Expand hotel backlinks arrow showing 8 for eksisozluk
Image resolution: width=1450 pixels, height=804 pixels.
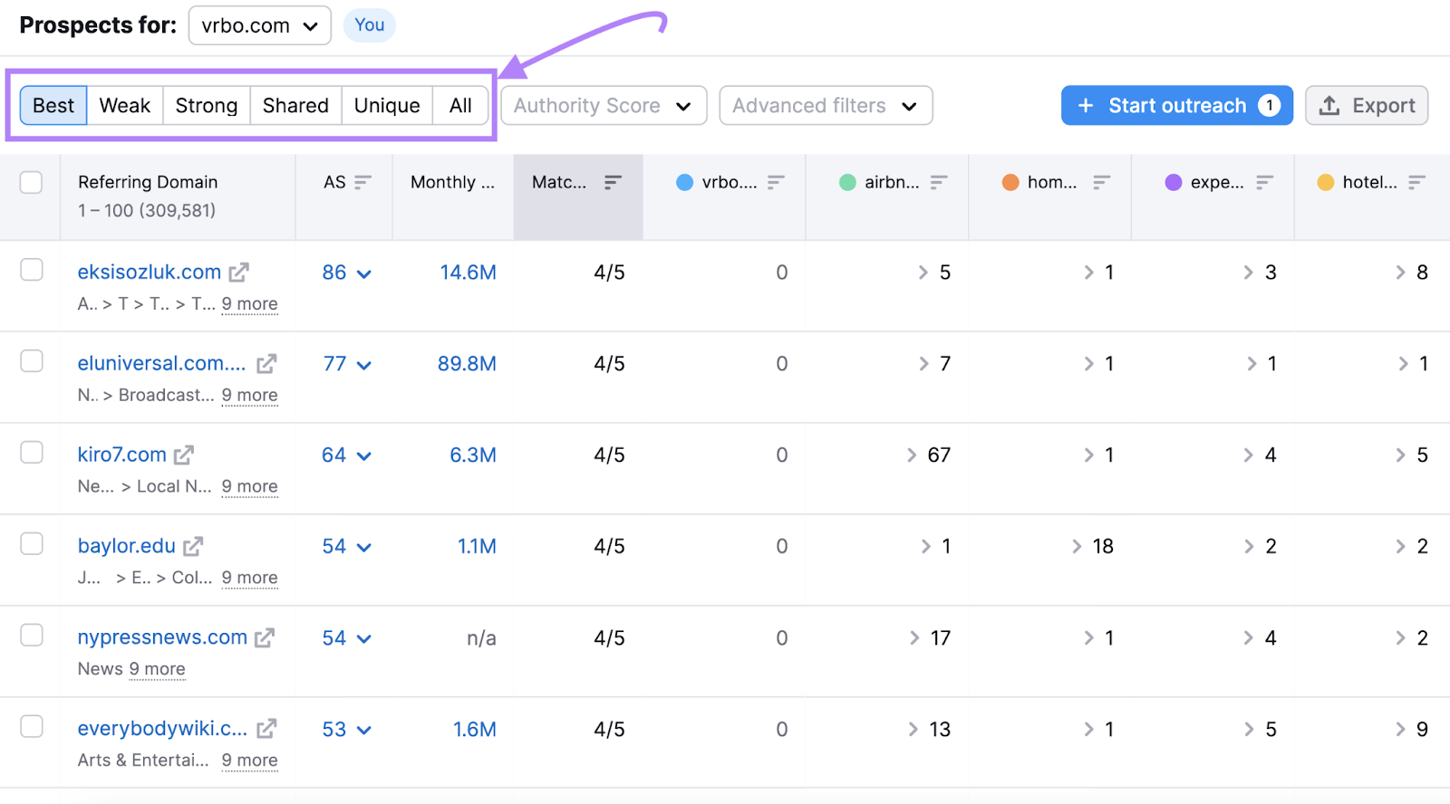click(x=1401, y=273)
